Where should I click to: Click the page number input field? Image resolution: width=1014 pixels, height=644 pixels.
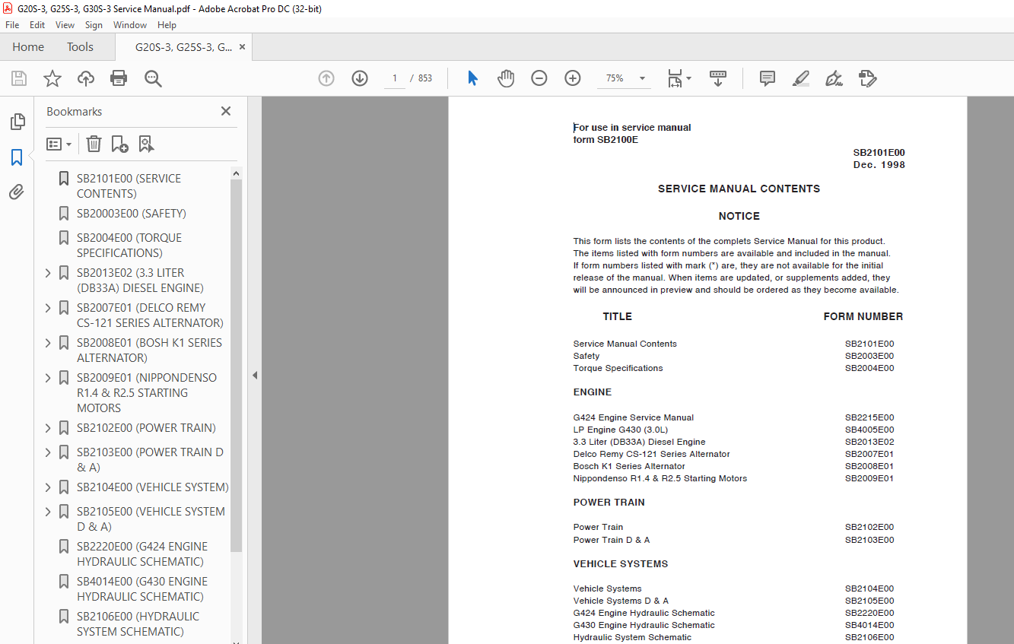pos(395,78)
